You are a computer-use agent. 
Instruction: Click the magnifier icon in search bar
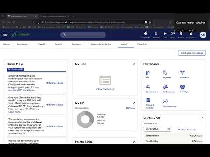[x=64, y=34]
